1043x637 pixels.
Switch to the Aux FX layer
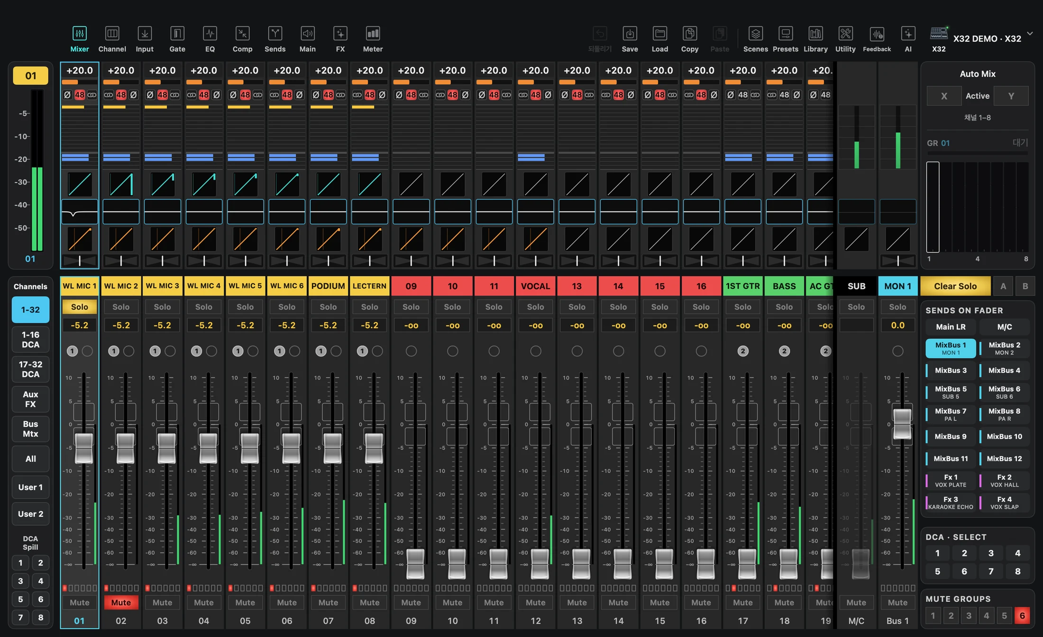pos(30,399)
